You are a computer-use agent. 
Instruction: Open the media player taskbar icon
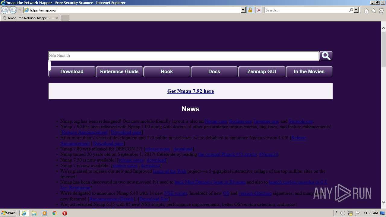(x=44, y=213)
